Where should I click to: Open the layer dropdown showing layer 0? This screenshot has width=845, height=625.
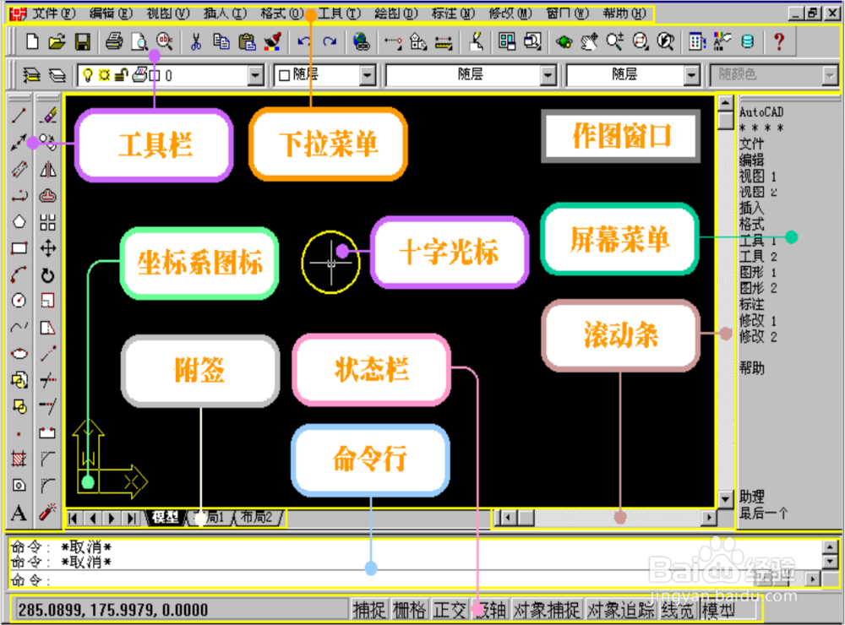[x=256, y=75]
